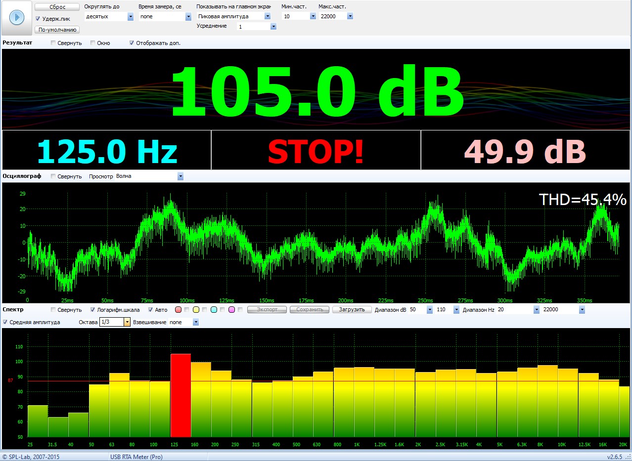Click the 300ms label on the oscillograph axis
632x461 pixels.
[x=505, y=300]
